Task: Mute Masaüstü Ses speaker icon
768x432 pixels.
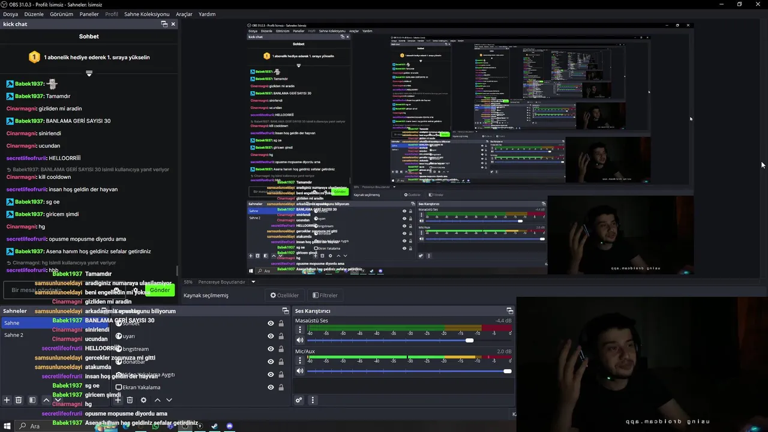Action: coord(300,340)
